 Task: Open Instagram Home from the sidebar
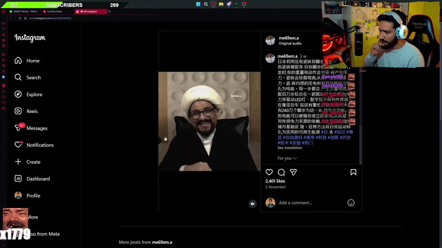(27, 61)
